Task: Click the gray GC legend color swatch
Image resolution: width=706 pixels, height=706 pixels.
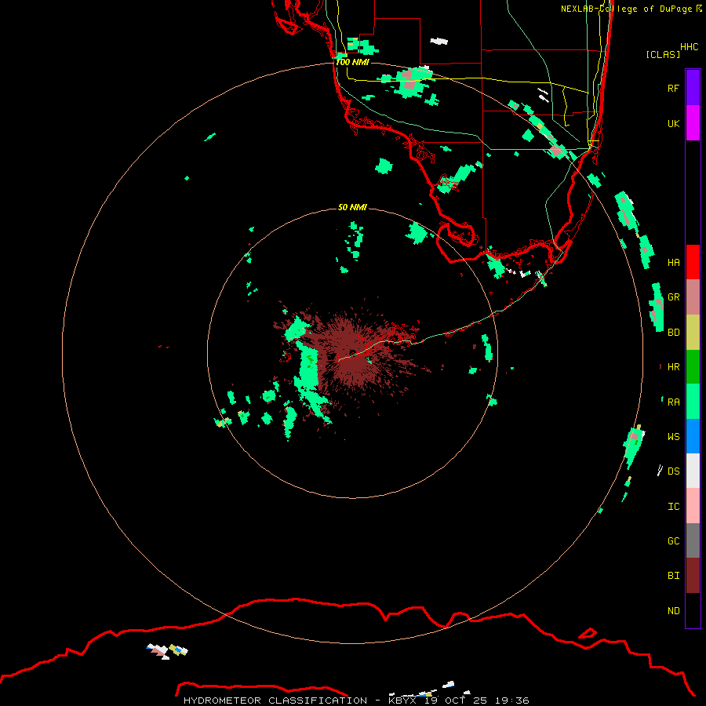Action: click(693, 540)
